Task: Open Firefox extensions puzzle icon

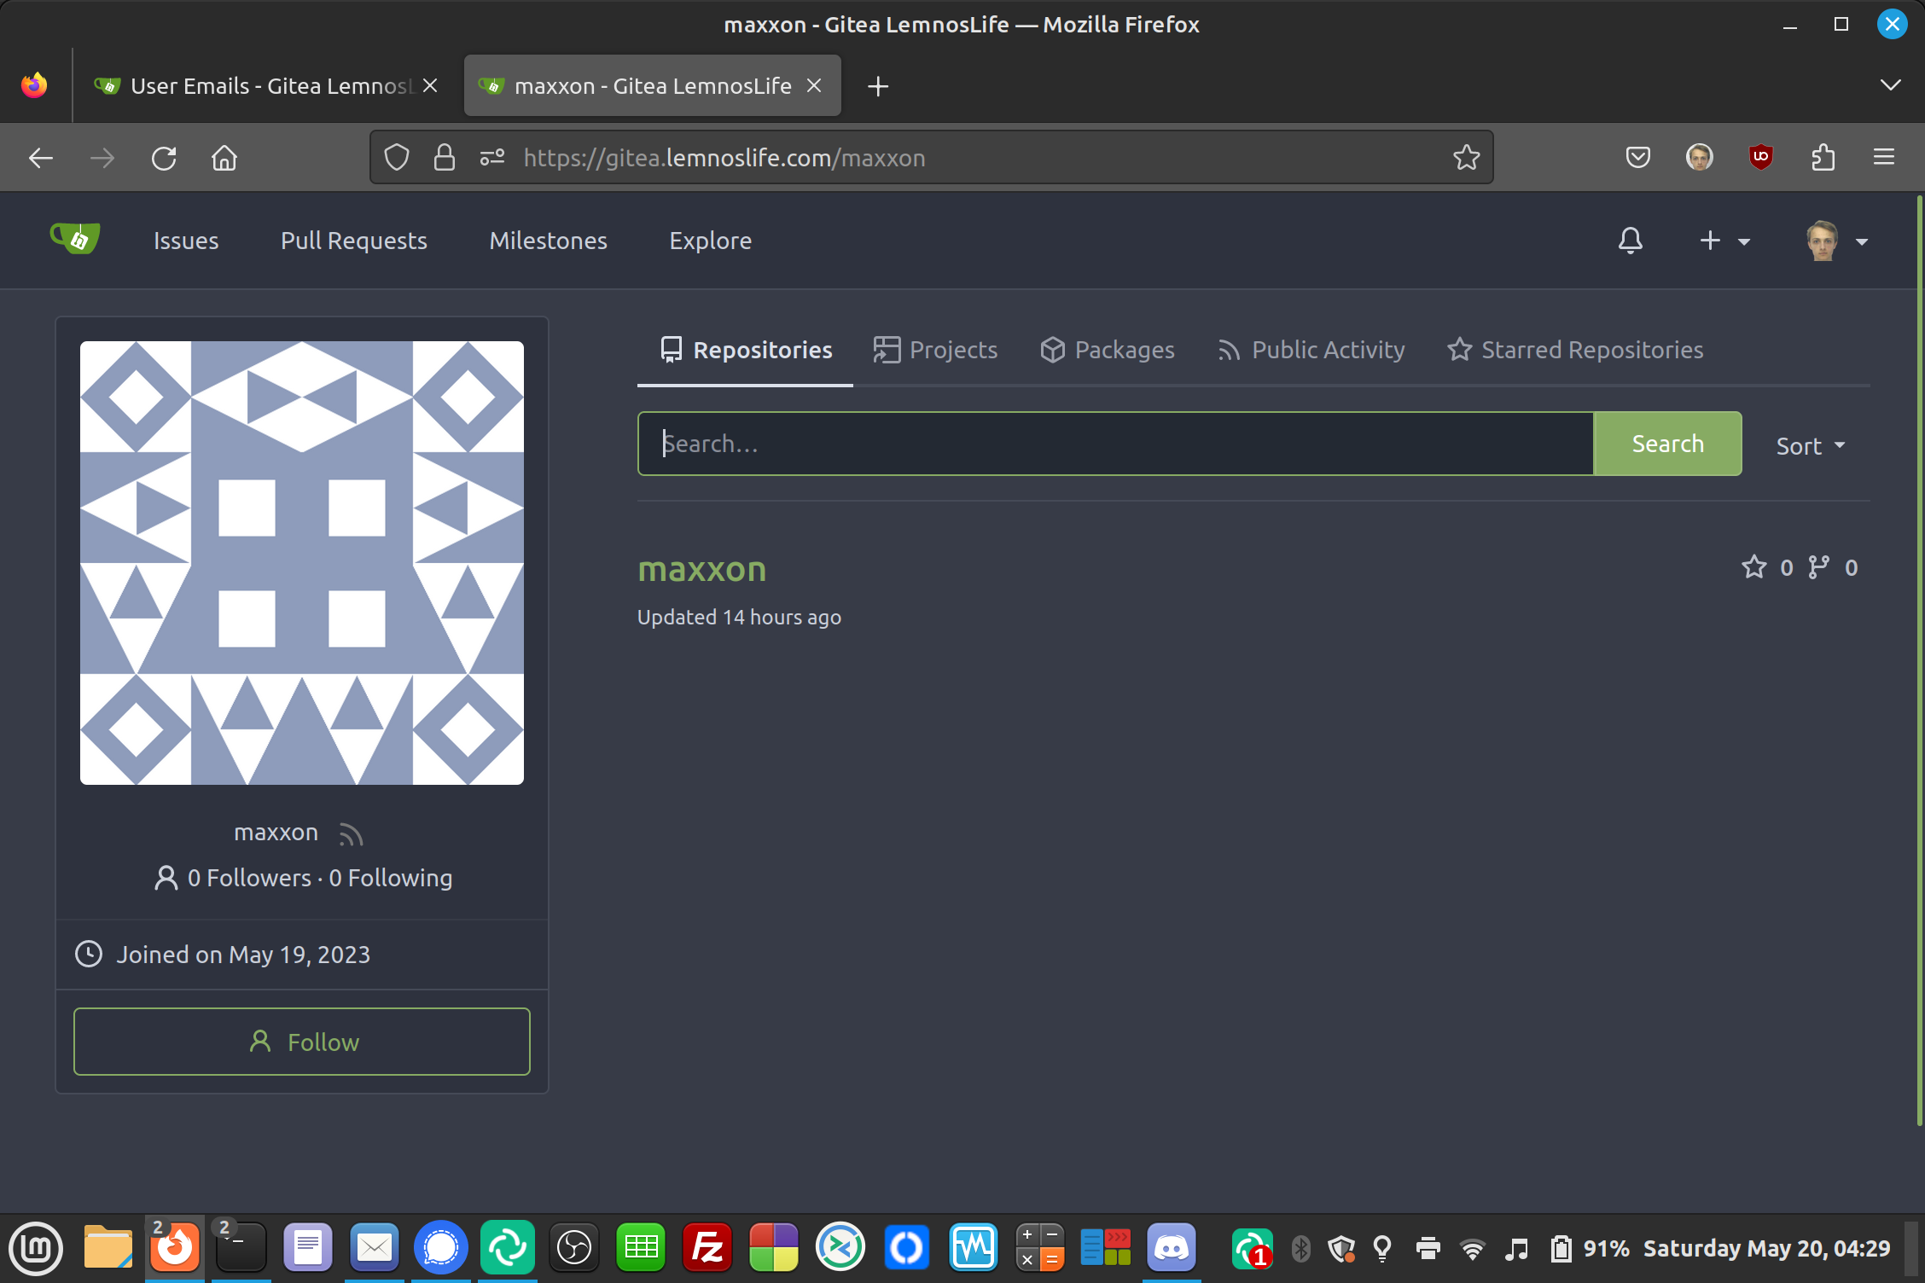Action: (x=1823, y=158)
